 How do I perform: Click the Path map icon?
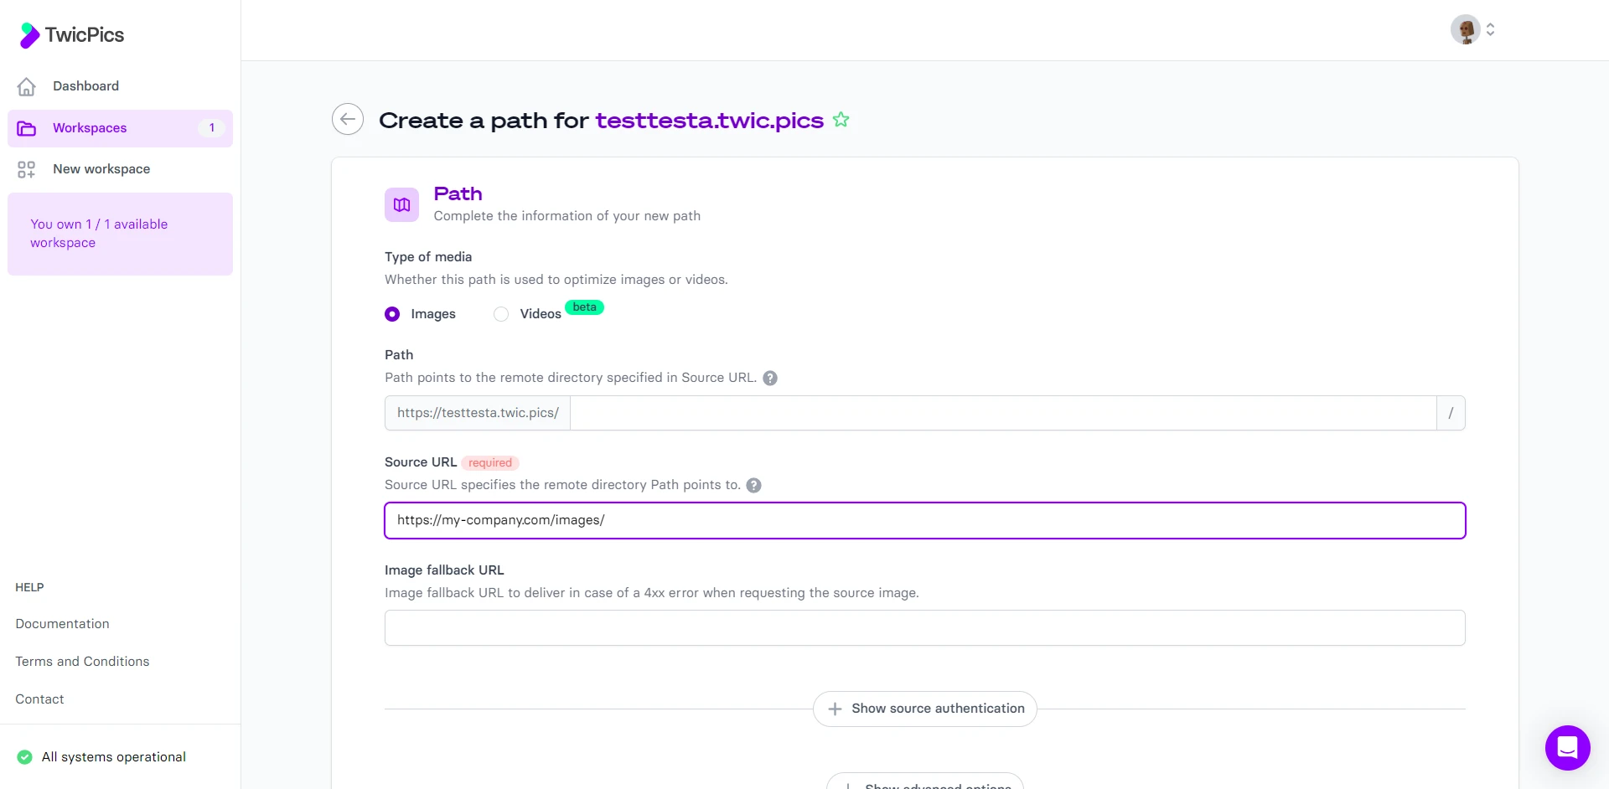point(401,204)
